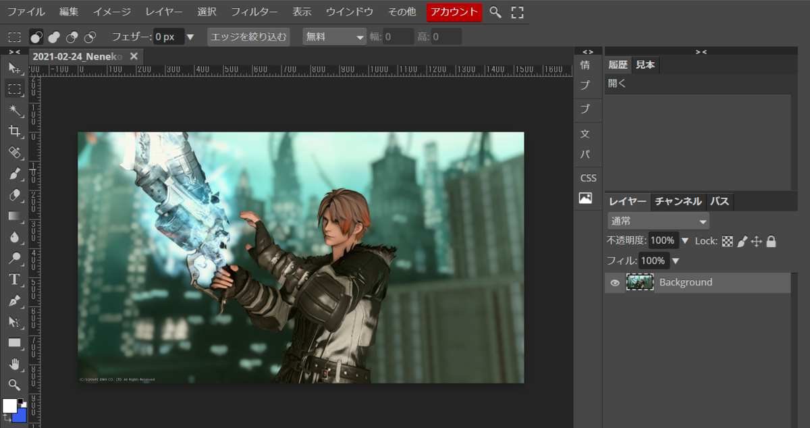Open the ブ brush side panel

click(x=585, y=109)
